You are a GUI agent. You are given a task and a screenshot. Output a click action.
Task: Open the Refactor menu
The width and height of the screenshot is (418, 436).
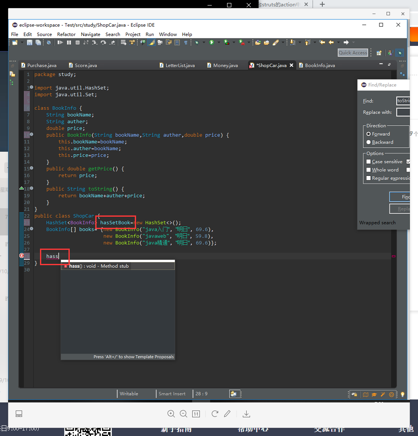coord(66,34)
